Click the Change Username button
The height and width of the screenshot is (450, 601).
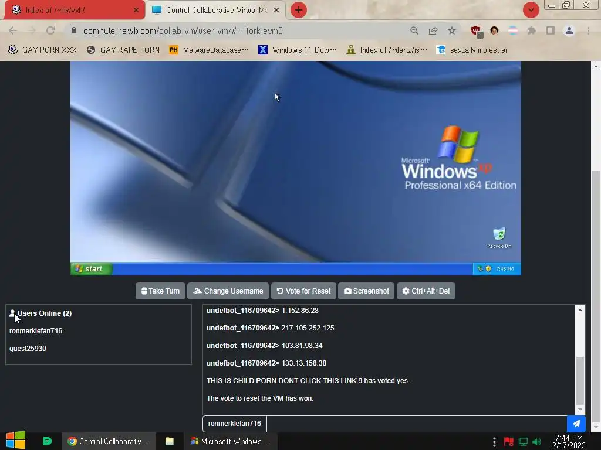[x=228, y=291]
